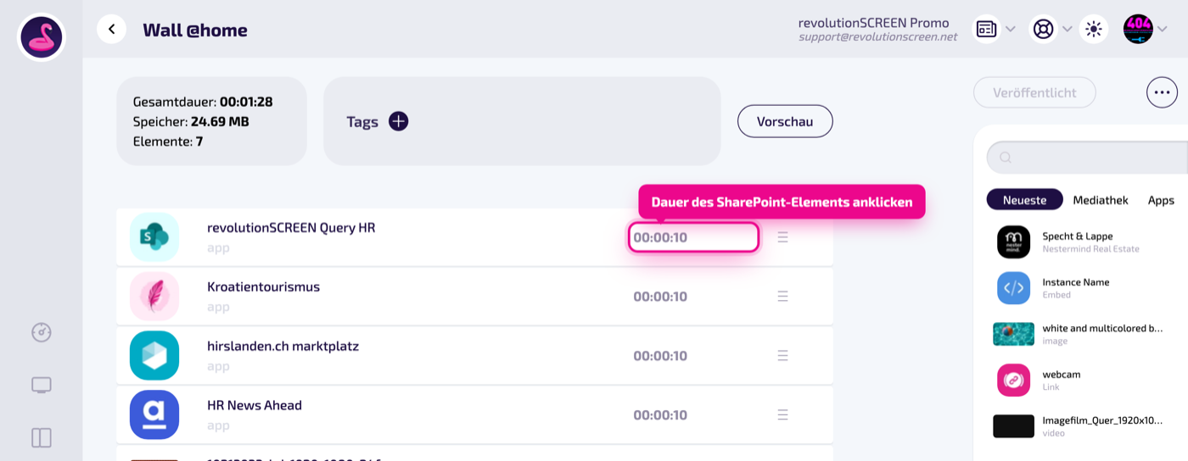Expand dropdown arrow beside news feed icon
The height and width of the screenshot is (461, 1188).
click(1010, 30)
